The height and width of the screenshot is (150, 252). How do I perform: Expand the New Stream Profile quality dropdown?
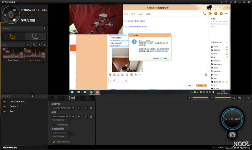point(63,116)
